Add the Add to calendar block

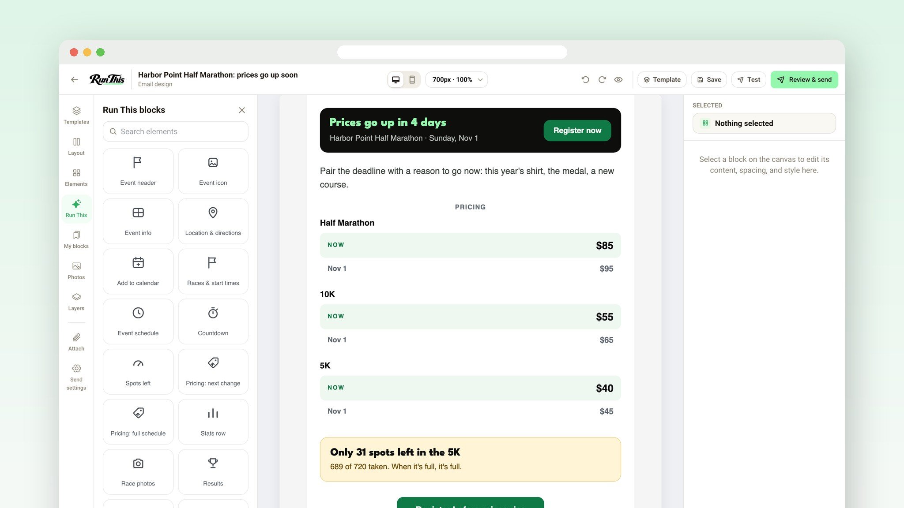(x=138, y=271)
